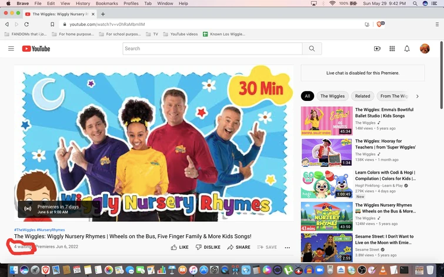Open the YouTube guide hamburger menu
Viewport: 444px width, 277px height.
pyautogui.click(x=11, y=49)
